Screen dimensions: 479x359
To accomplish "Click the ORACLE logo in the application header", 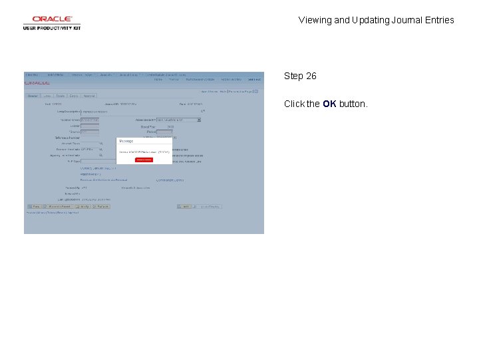I will point(37,83).
